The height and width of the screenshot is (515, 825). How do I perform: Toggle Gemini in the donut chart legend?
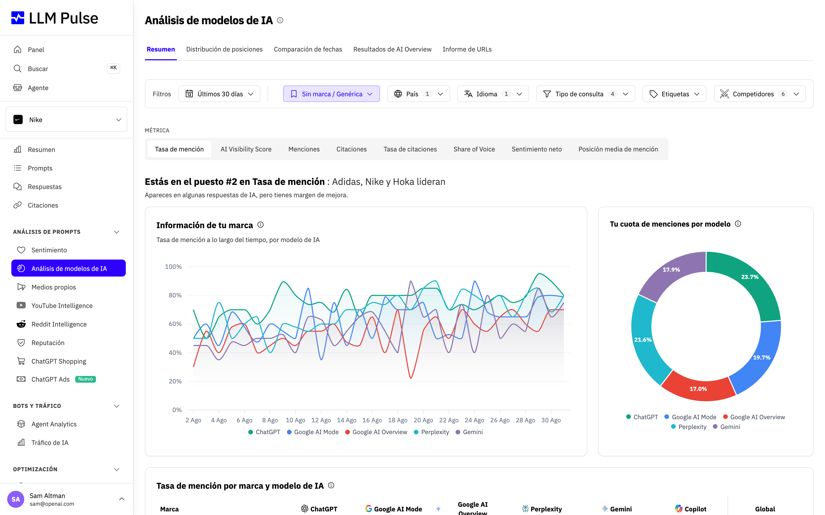click(x=727, y=427)
